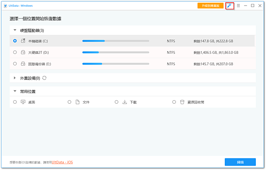The image size is (266, 170).
Task: Click the 常用位置 heading text
Action: [28, 91]
